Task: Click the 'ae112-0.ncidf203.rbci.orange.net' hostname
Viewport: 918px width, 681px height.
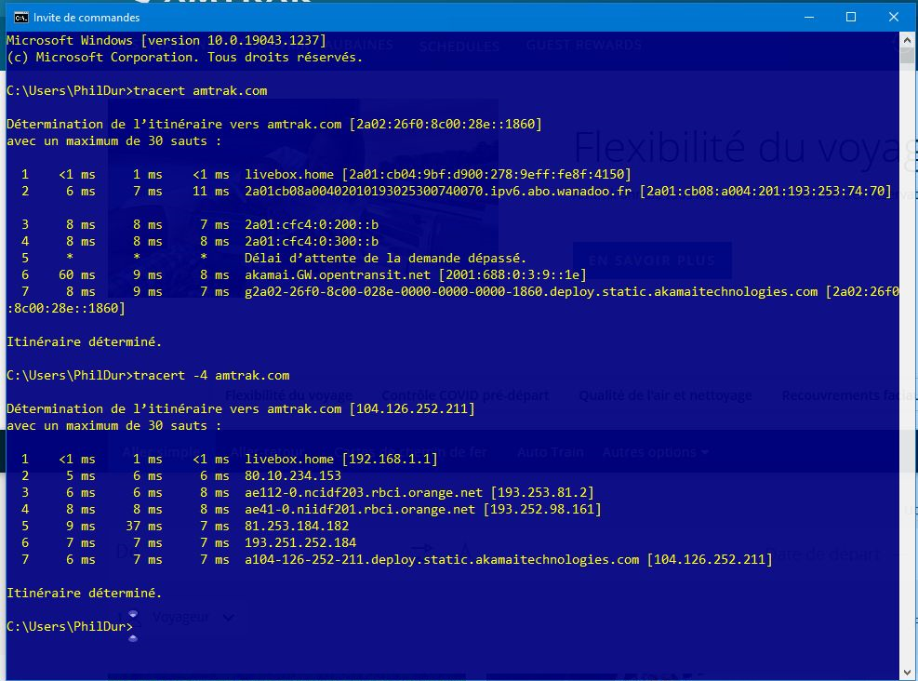Action: point(364,492)
